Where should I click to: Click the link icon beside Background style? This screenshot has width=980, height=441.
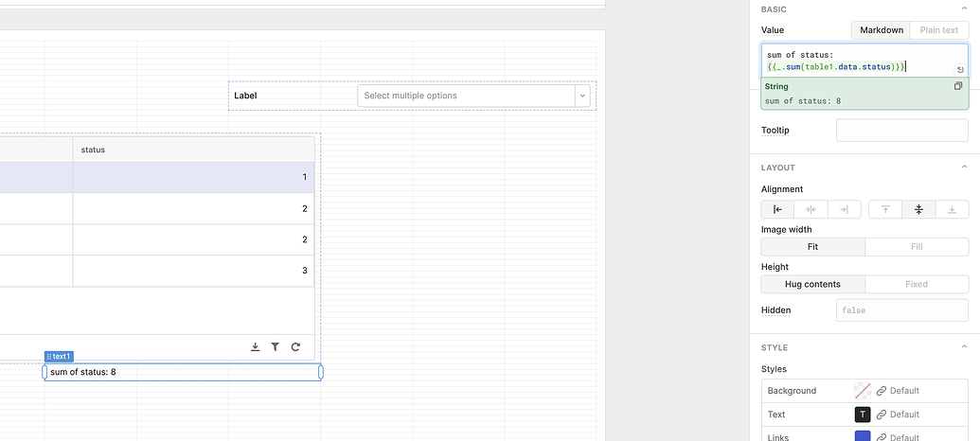click(882, 390)
